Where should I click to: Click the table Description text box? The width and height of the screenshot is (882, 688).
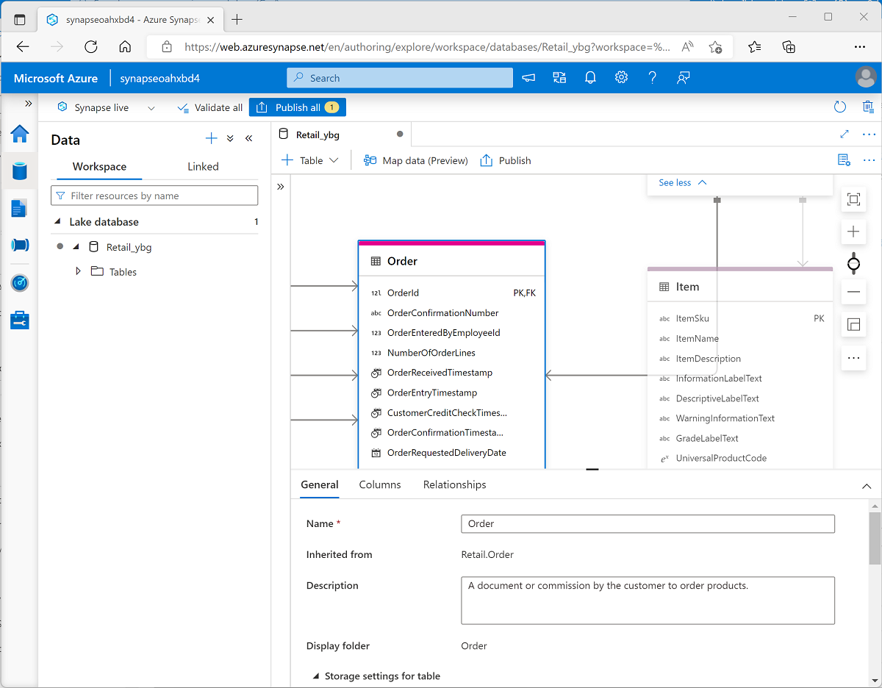(x=648, y=600)
